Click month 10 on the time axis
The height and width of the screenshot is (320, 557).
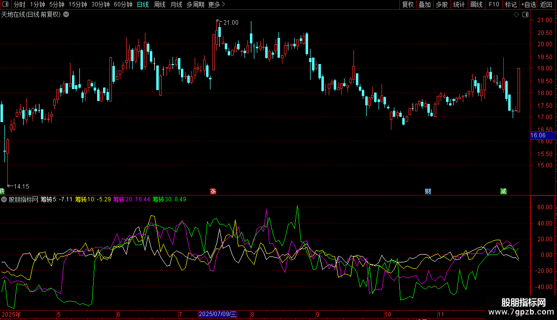388,314
